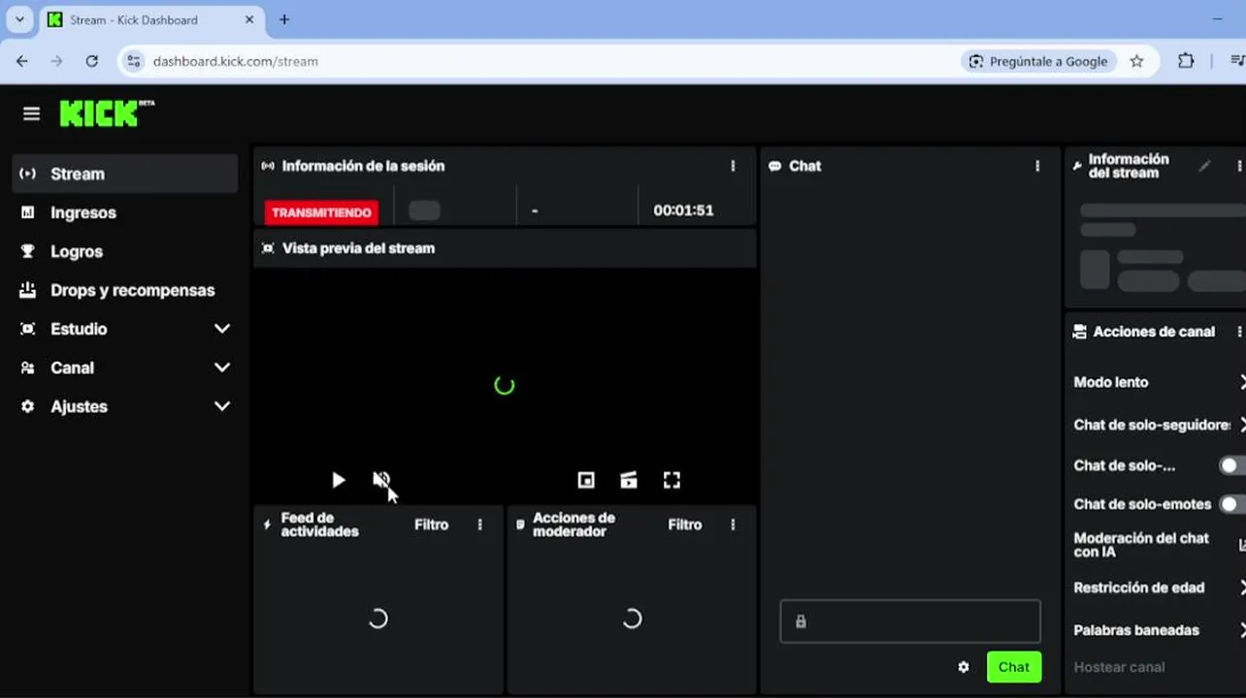The image size is (1246, 698).
Task: Click the browser back arrow
Action: click(21, 61)
